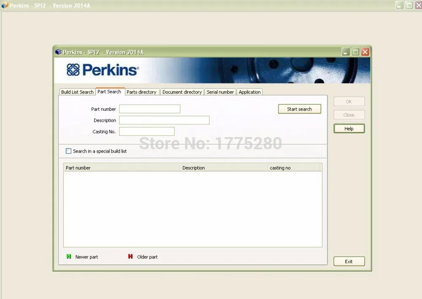The image size is (422, 299).
Task: Click the Newer part legend label
Action: (87, 257)
